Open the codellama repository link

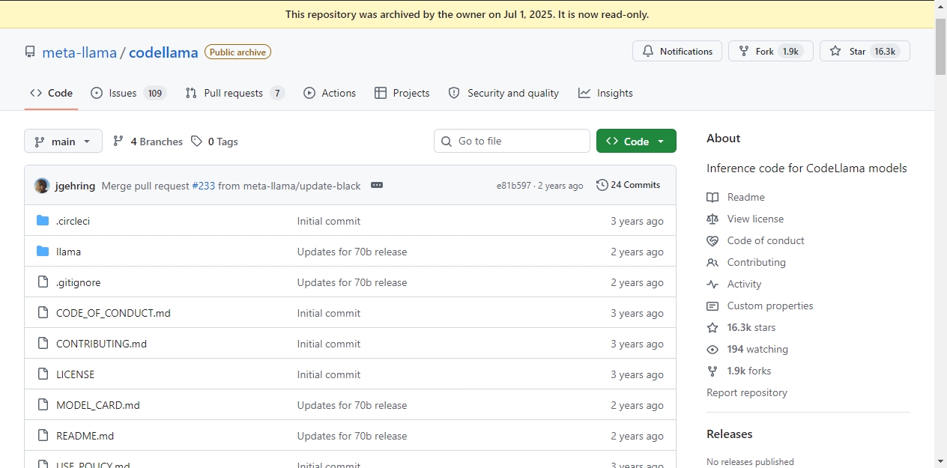click(163, 52)
